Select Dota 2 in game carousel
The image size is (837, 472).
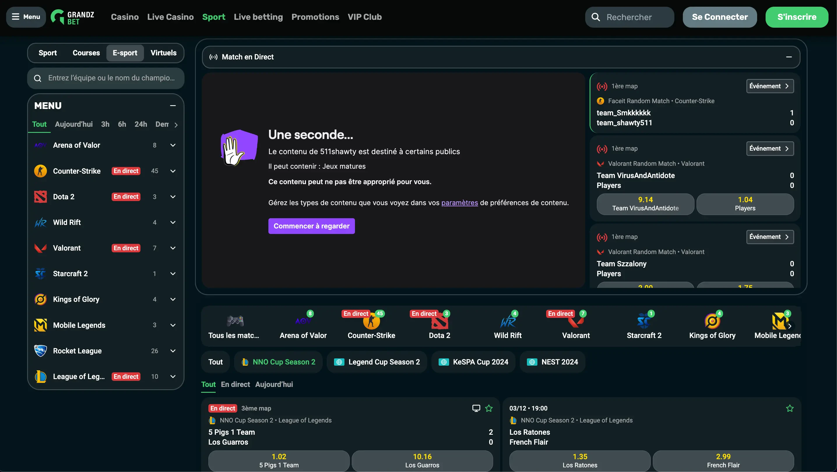pyautogui.click(x=439, y=326)
